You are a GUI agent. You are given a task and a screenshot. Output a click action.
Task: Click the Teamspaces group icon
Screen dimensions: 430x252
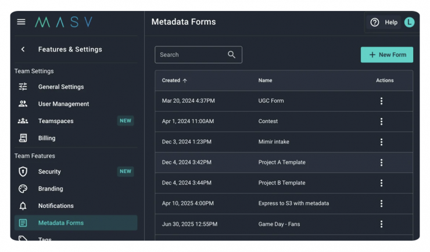(x=23, y=121)
